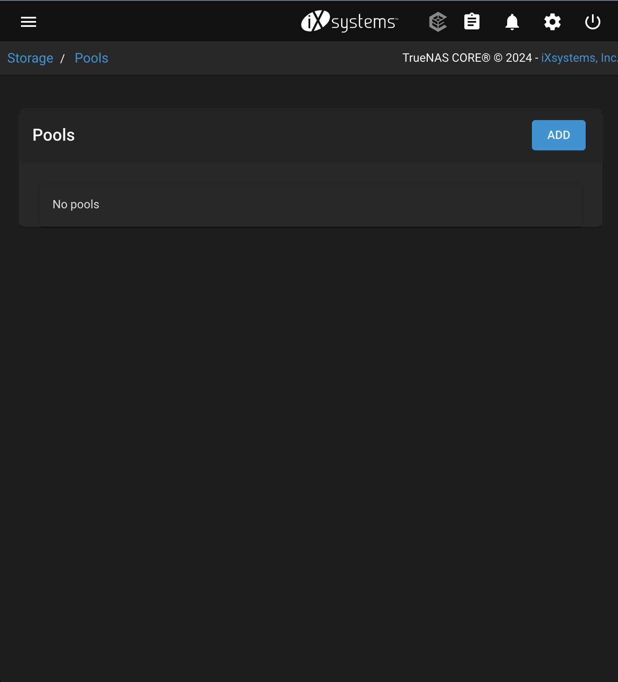Go to the Storage breadcrumb

[30, 58]
